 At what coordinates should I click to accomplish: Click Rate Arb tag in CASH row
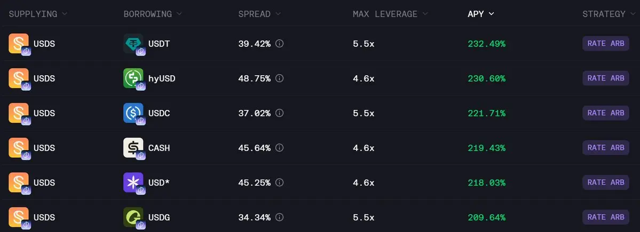coord(605,148)
